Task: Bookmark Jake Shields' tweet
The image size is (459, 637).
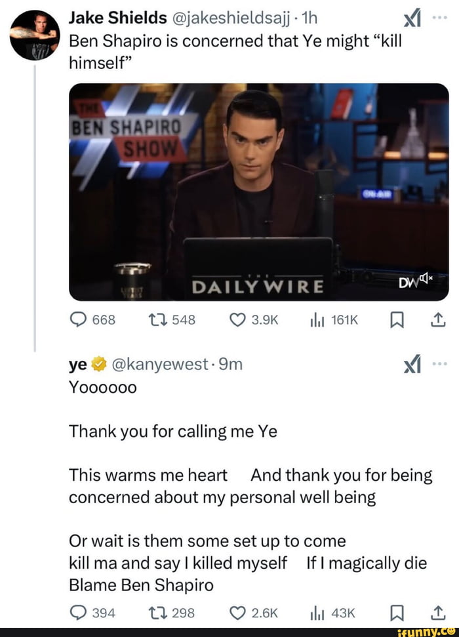Action: (x=395, y=320)
